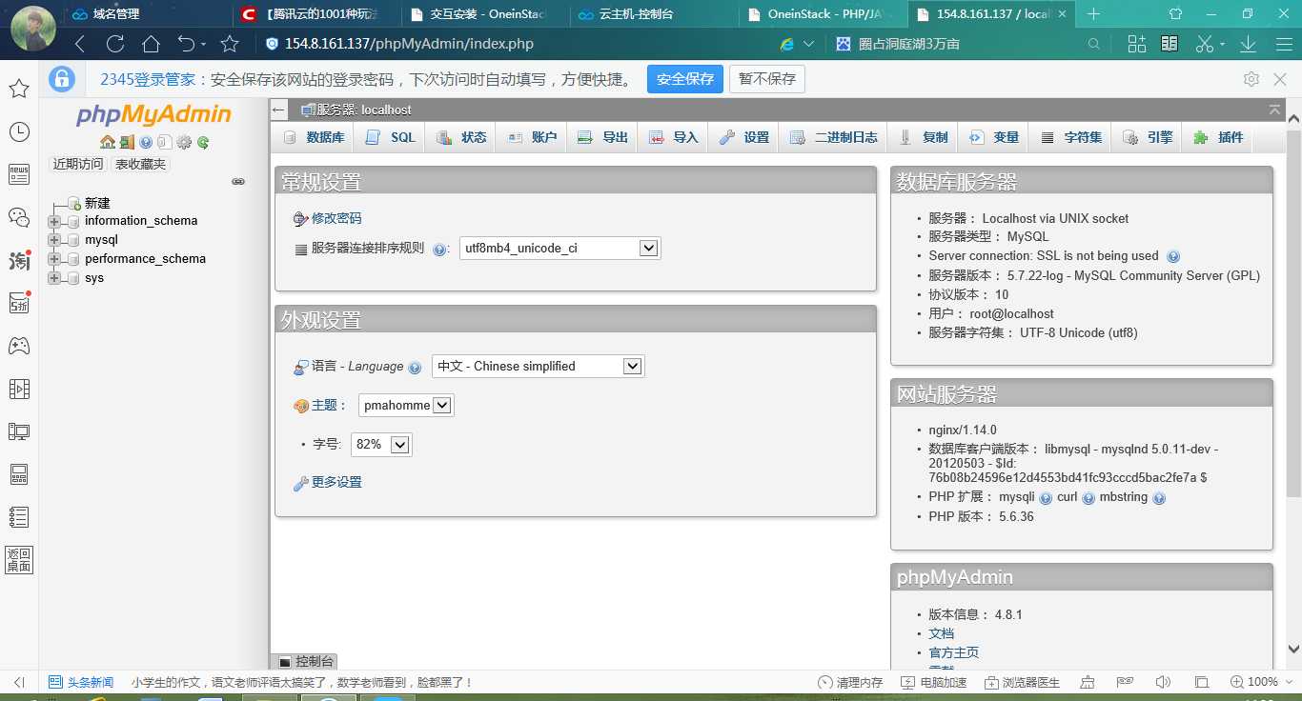Open browser downloads arrow icon
The height and width of the screenshot is (701, 1302).
1248,44
